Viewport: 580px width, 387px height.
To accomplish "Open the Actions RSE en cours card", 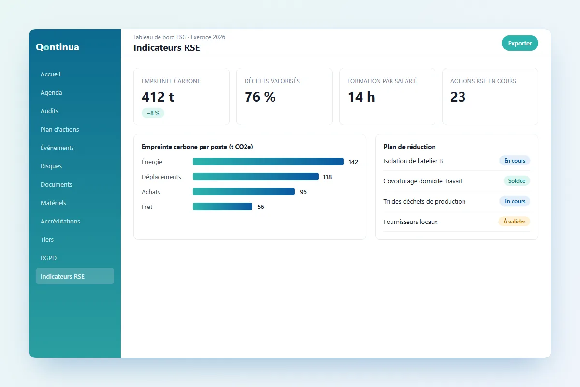I will click(x=490, y=96).
